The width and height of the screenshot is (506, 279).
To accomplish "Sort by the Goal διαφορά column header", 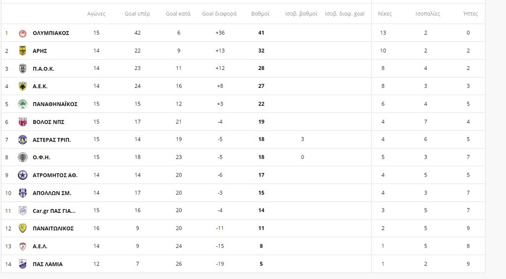I will (219, 14).
